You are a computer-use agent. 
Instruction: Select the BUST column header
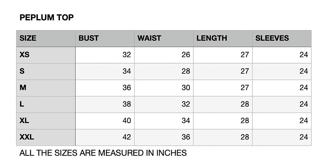88,38
